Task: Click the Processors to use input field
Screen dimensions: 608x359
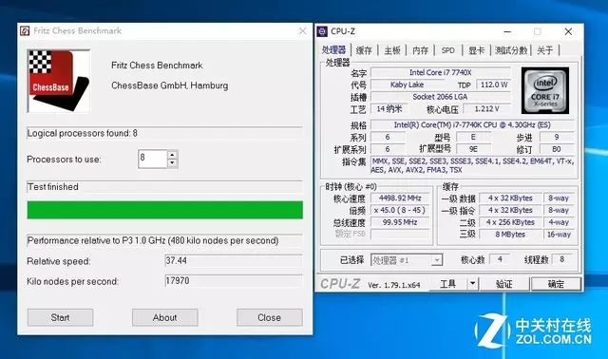Action: (x=153, y=159)
